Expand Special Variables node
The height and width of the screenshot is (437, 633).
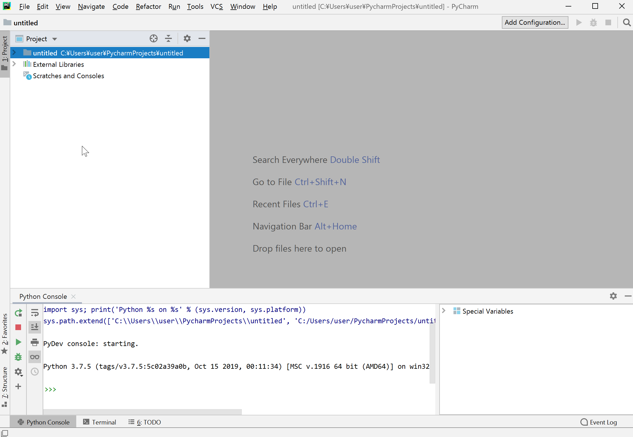point(444,311)
